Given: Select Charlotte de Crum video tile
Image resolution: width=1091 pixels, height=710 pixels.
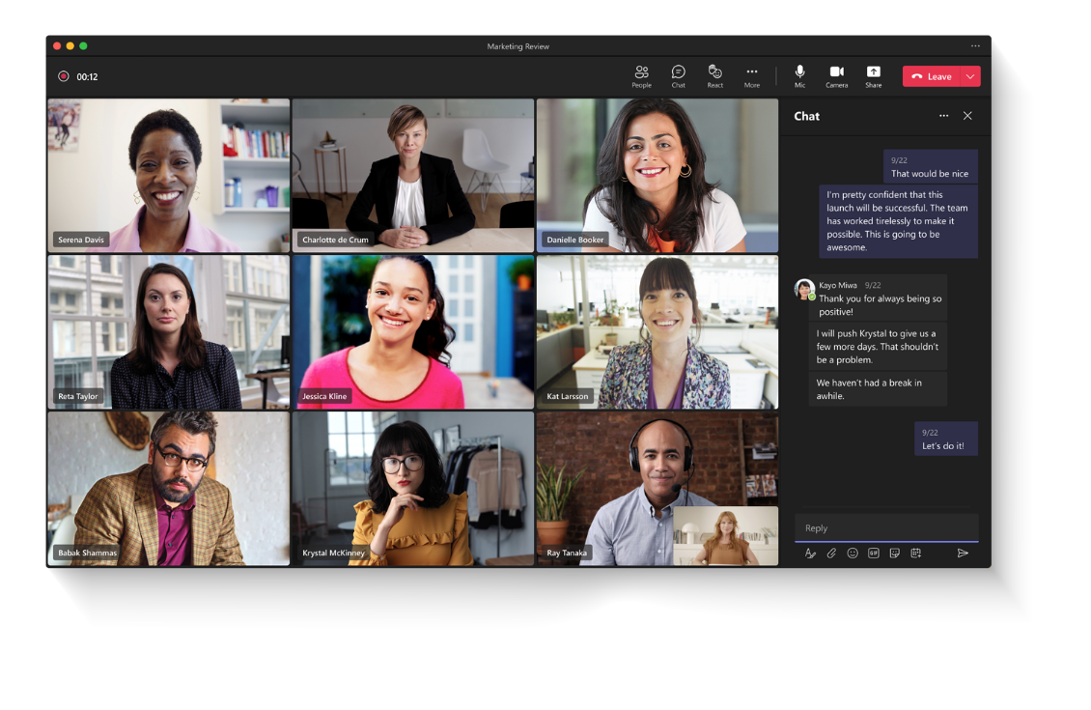Looking at the screenshot, I should 413,176.
